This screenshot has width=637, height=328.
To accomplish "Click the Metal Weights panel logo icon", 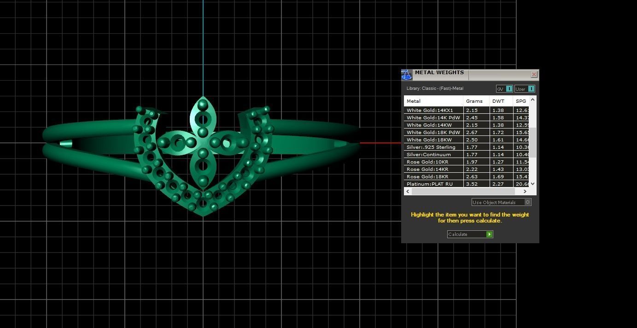I will click(407, 75).
